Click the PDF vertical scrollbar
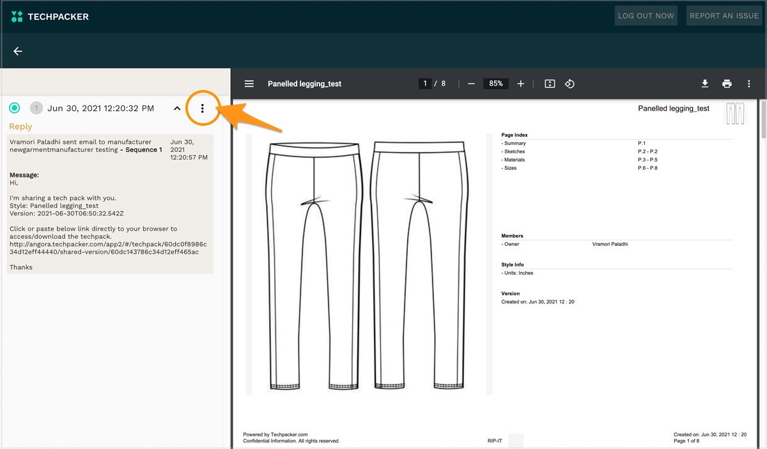This screenshot has height=449, width=767. click(x=763, y=119)
